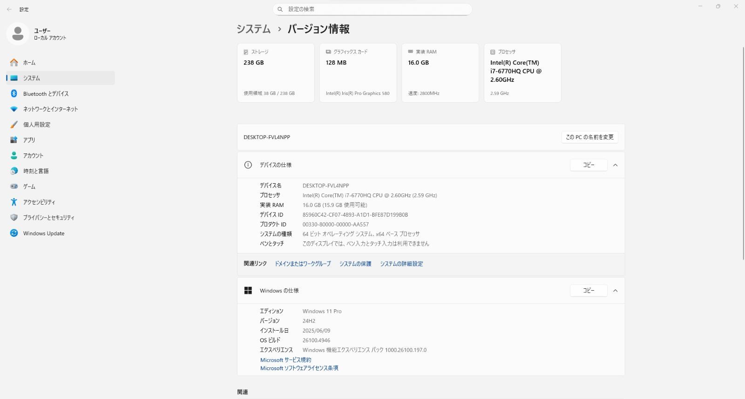Viewport: 745px width, 399px height.
Task: Click the Apps icon in sidebar
Action: tap(14, 140)
